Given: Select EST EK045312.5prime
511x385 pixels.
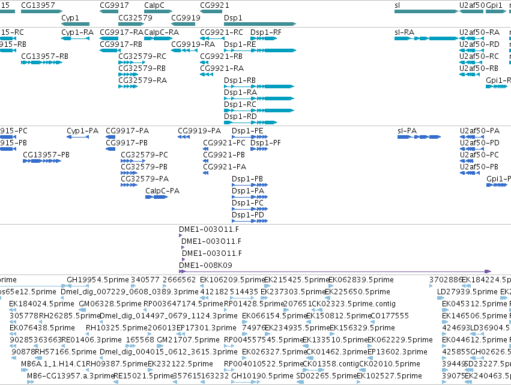Looking at the screenshot, I should pos(474,304).
